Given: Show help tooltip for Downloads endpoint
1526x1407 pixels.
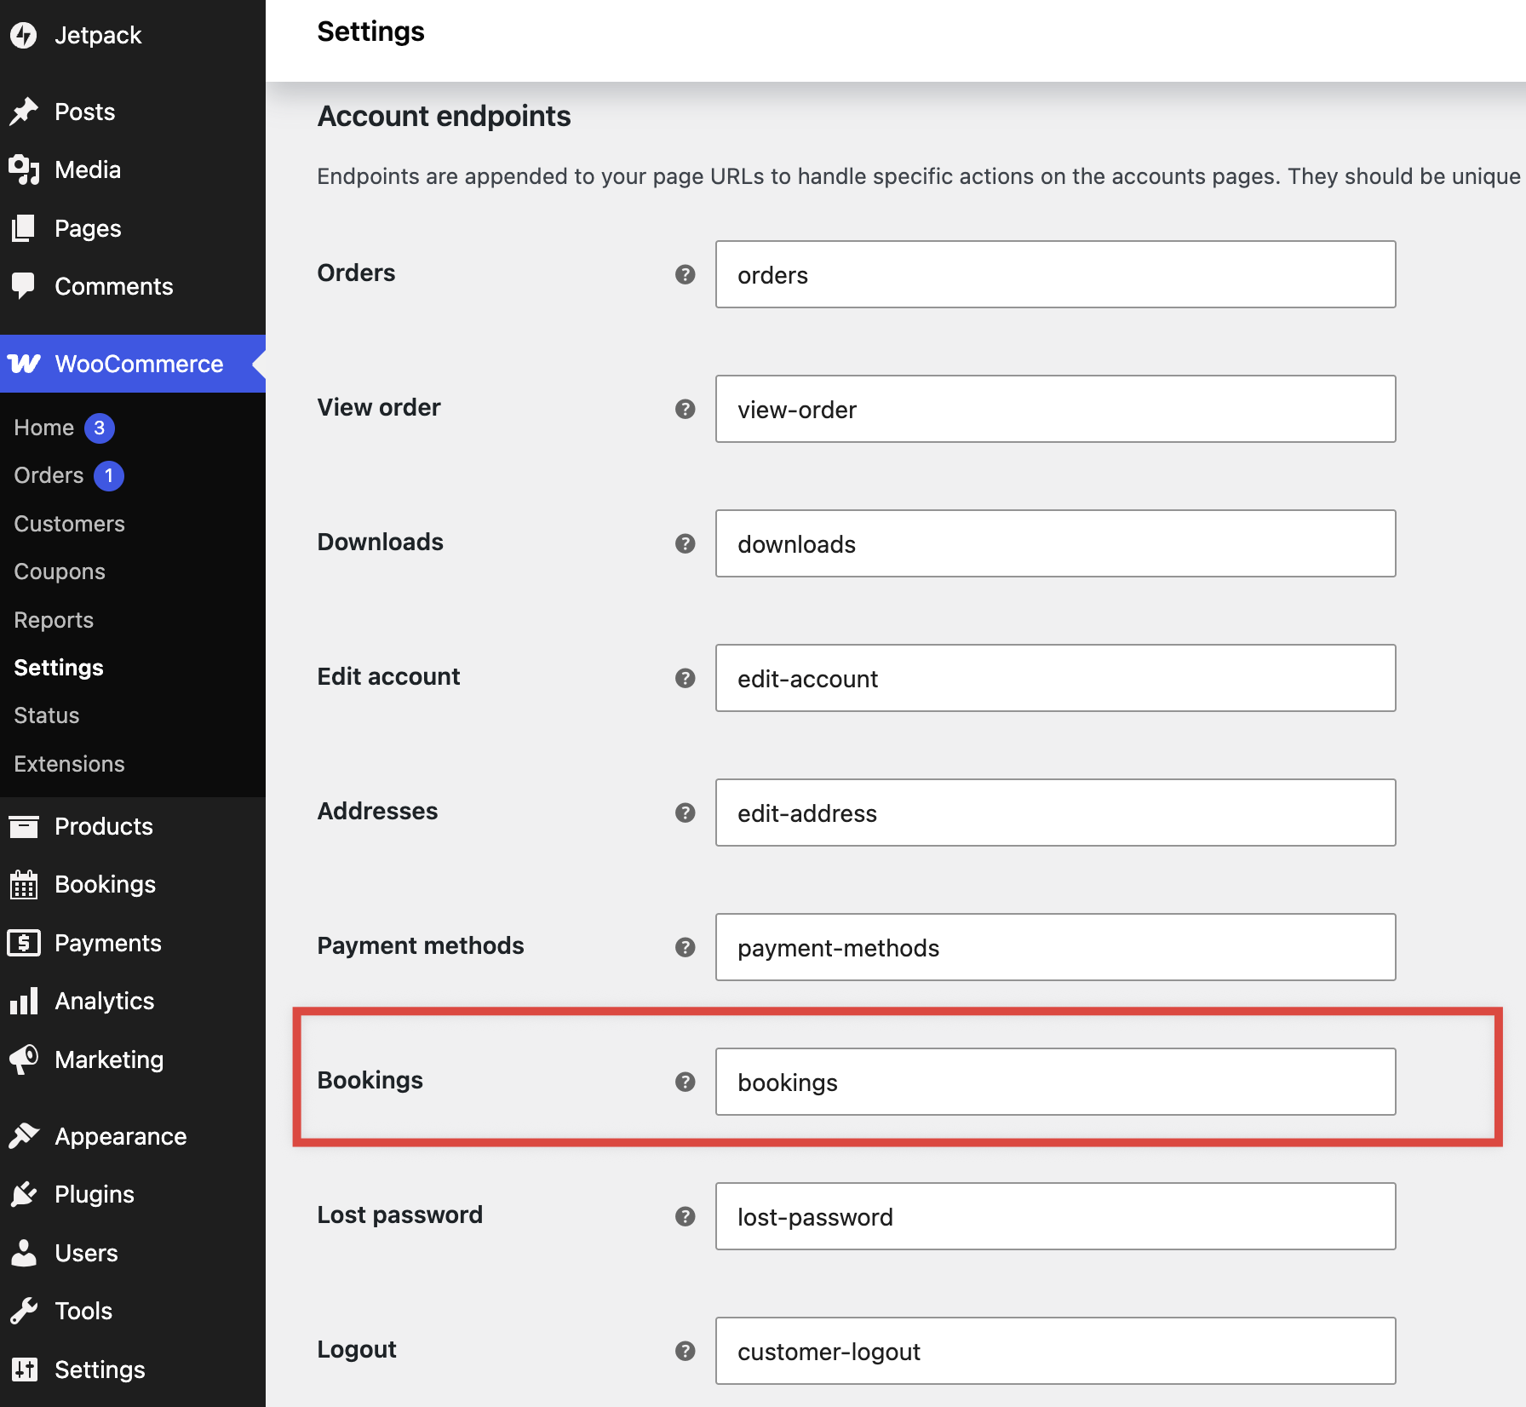Looking at the screenshot, I should 686,543.
